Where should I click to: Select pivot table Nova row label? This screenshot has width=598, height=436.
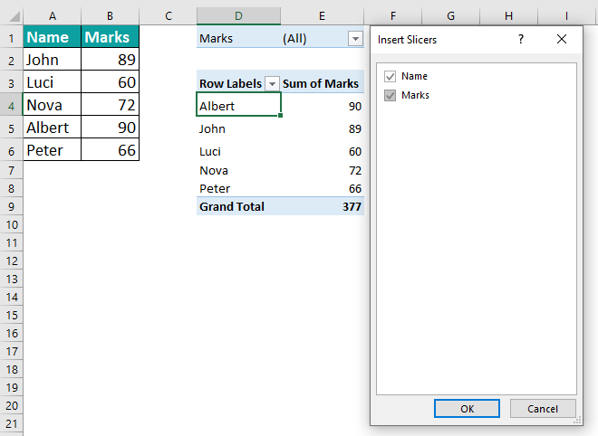(x=238, y=170)
